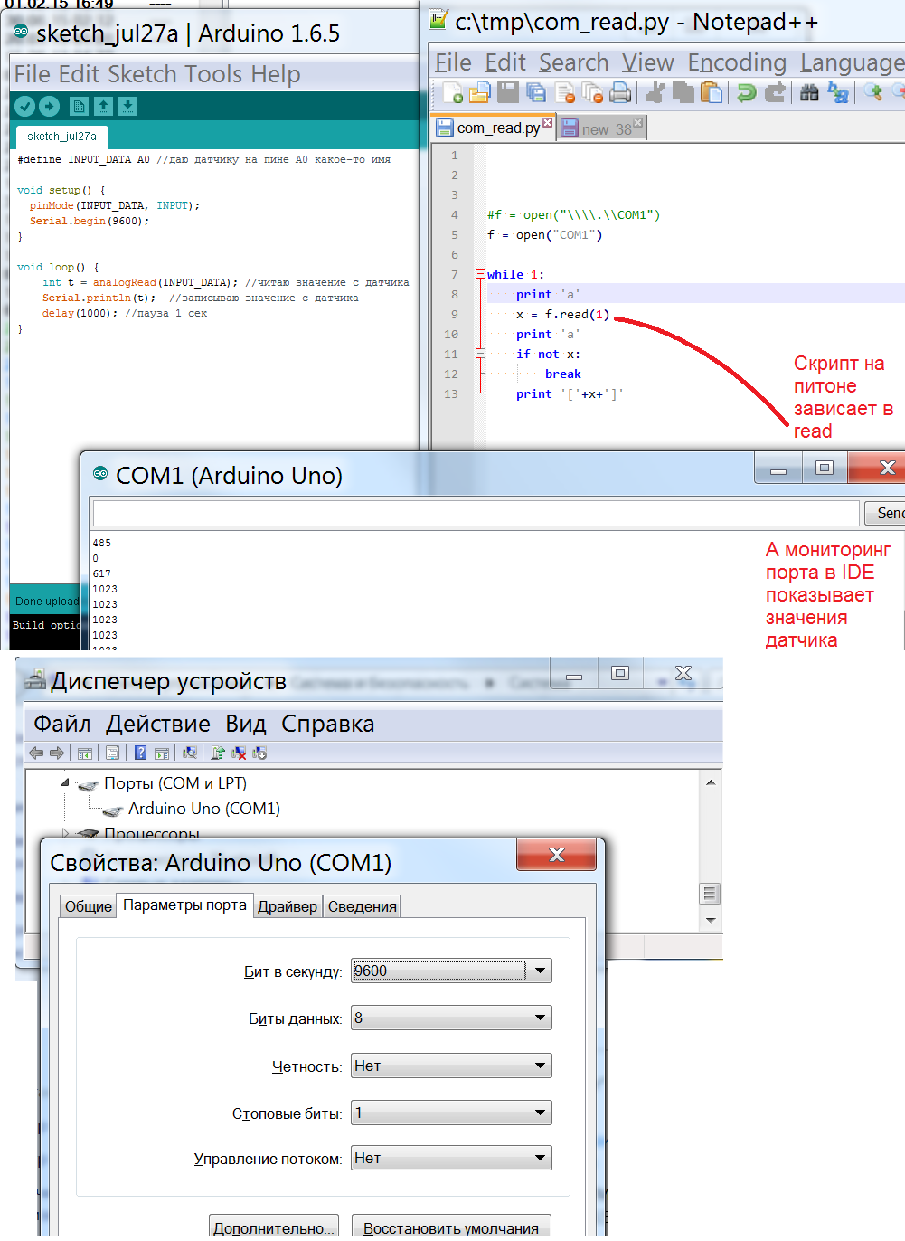
Task: Click the serial monitor text input field
Action: point(476,513)
